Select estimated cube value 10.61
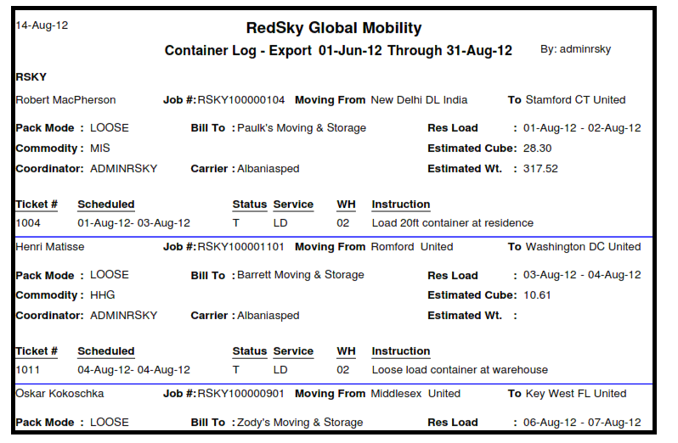 click(x=537, y=294)
